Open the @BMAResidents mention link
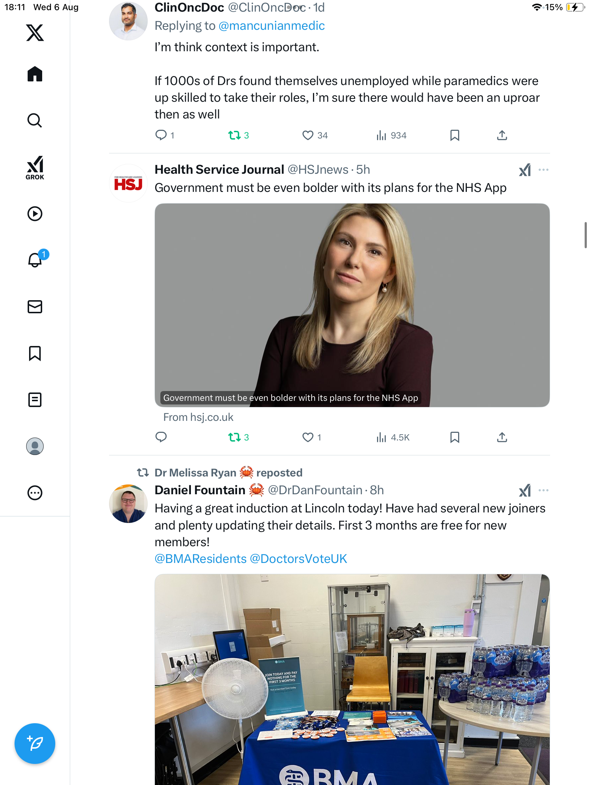 (x=201, y=559)
